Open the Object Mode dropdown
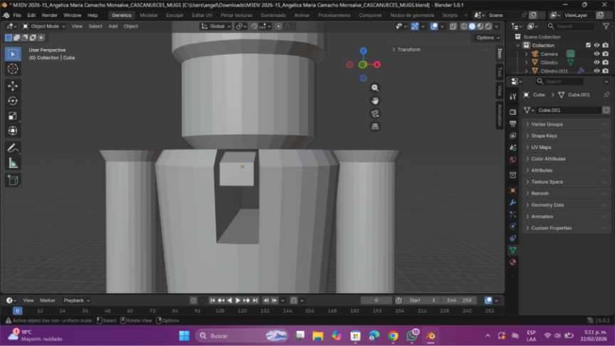The width and height of the screenshot is (615, 346). coord(45,26)
